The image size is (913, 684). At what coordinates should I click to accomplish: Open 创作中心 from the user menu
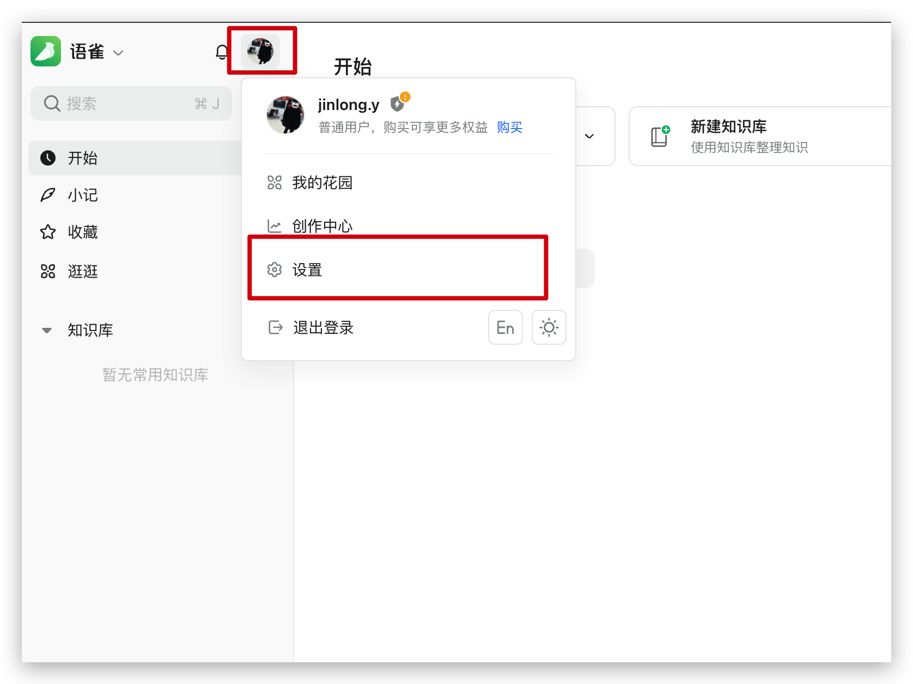point(322,225)
